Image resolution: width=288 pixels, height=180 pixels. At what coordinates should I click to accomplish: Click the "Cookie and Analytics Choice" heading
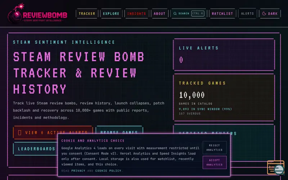tap(93, 141)
